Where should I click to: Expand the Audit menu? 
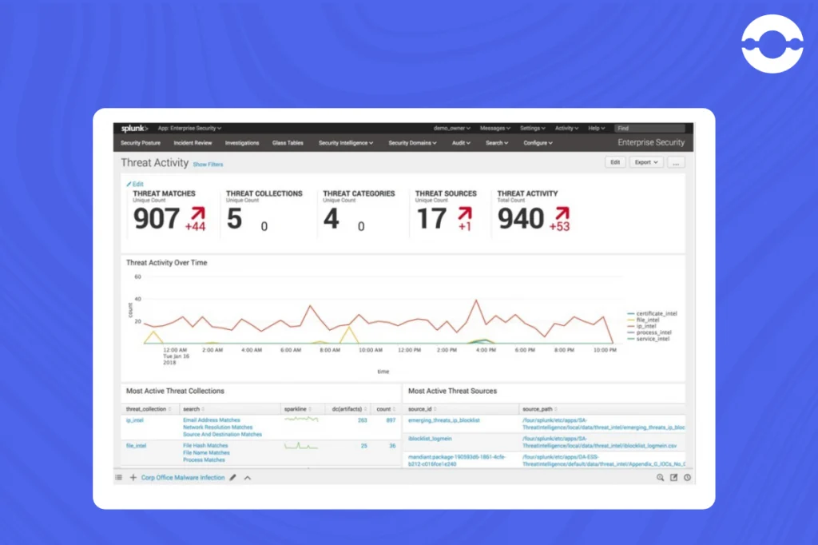(x=461, y=143)
